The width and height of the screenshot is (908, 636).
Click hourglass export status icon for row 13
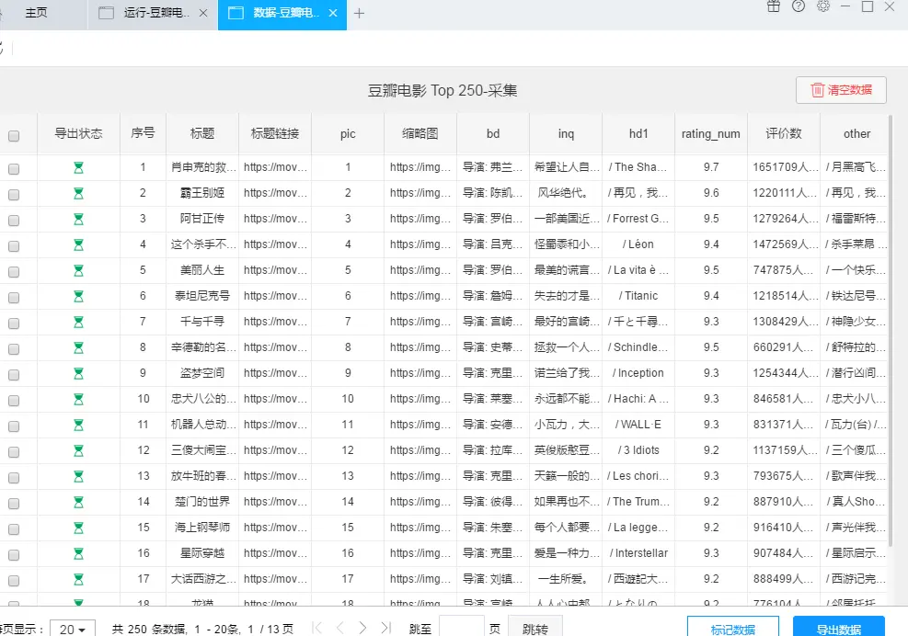78,477
